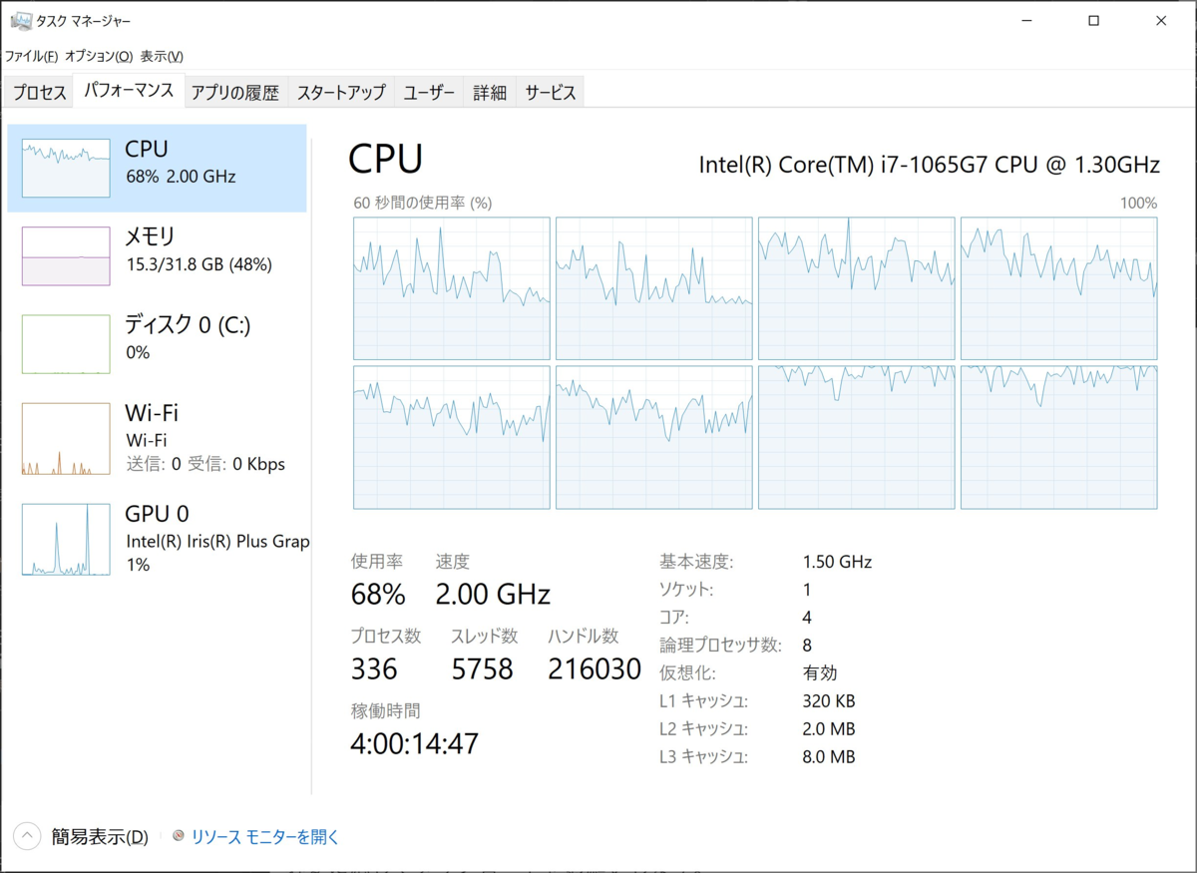Image resolution: width=1197 pixels, height=873 pixels.
Task: Switch to the スタートアップ tab
Action: (x=341, y=93)
